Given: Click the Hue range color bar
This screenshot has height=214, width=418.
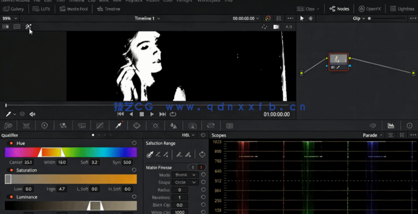Looking at the screenshot, I should point(70,152).
